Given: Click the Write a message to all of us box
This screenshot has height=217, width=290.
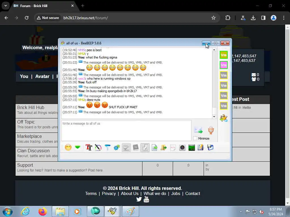Looking at the screenshot, I should (x=126, y=131).
